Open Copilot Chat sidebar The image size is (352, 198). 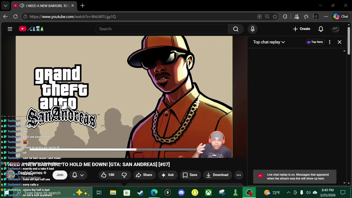341,16
